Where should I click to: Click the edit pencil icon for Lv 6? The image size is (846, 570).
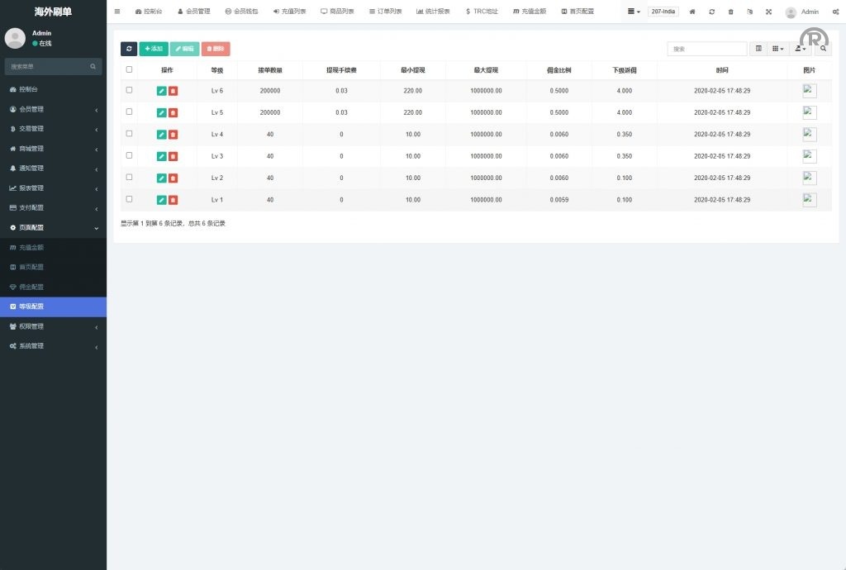click(x=162, y=91)
